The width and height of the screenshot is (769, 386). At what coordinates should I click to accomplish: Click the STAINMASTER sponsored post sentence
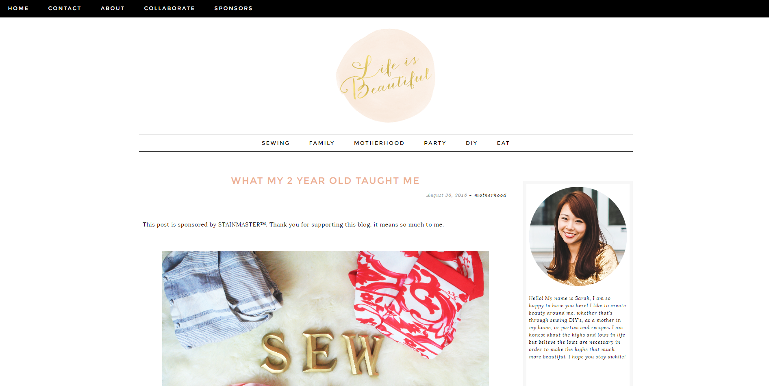point(293,224)
